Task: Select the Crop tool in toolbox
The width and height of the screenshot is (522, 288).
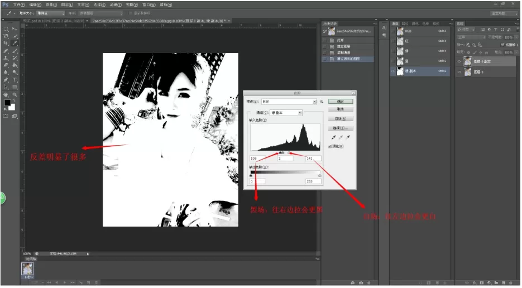Action: click(x=6, y=43)
